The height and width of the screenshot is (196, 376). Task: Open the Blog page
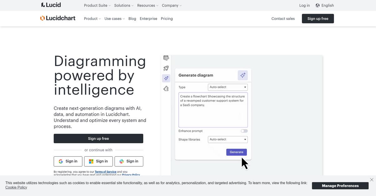(132, 19)
